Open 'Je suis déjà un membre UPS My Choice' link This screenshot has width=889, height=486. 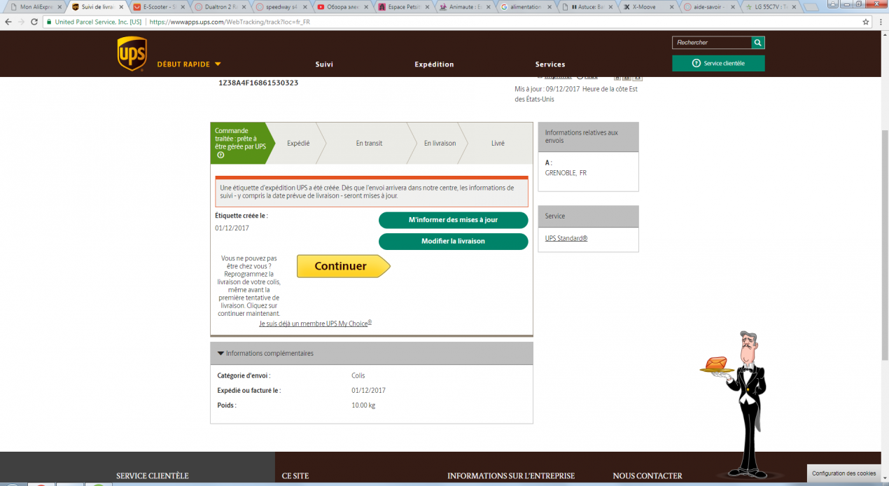[x=316, y=324]
